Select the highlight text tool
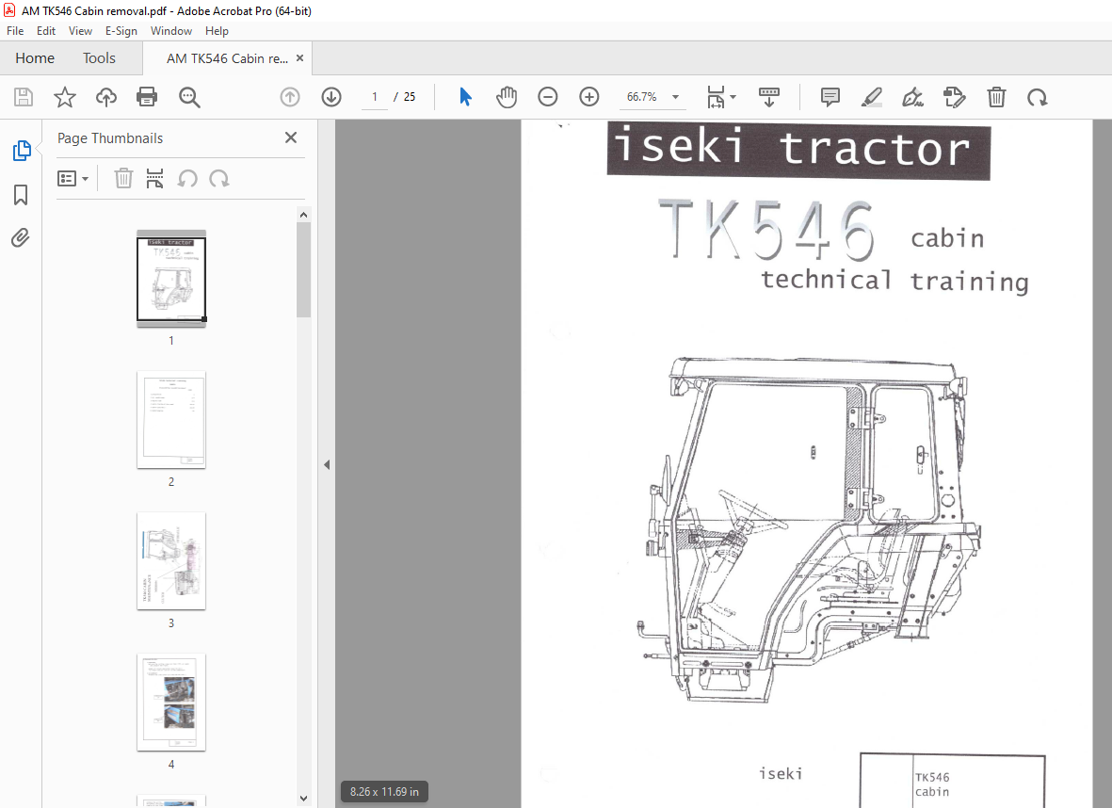 click(x=872, y=97)
